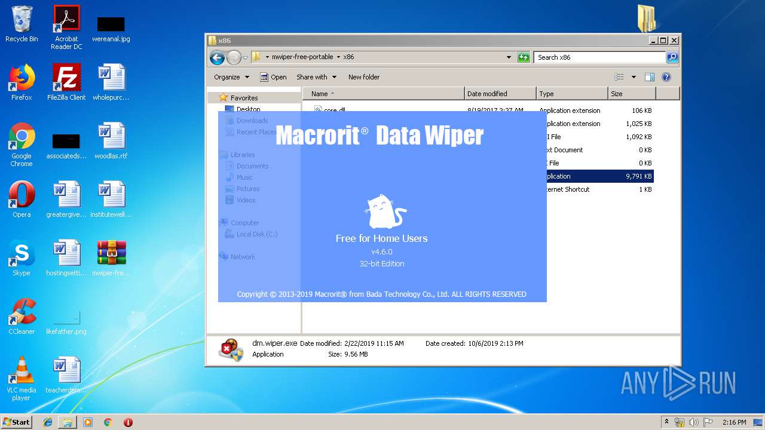Click Explorer Forward navigation button
Screen dimensions: 765x430
pyautogui.click(x=234, y=57)
